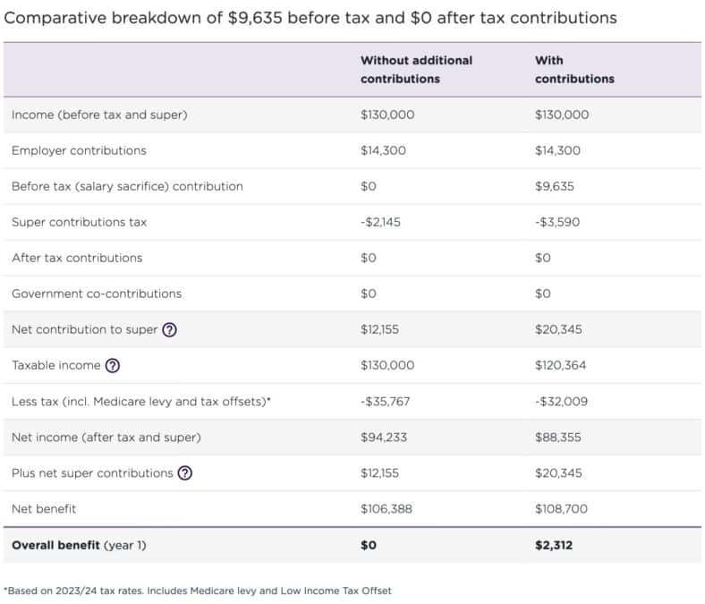Click the 2023/24 tax rates footnote

[198, 591]
